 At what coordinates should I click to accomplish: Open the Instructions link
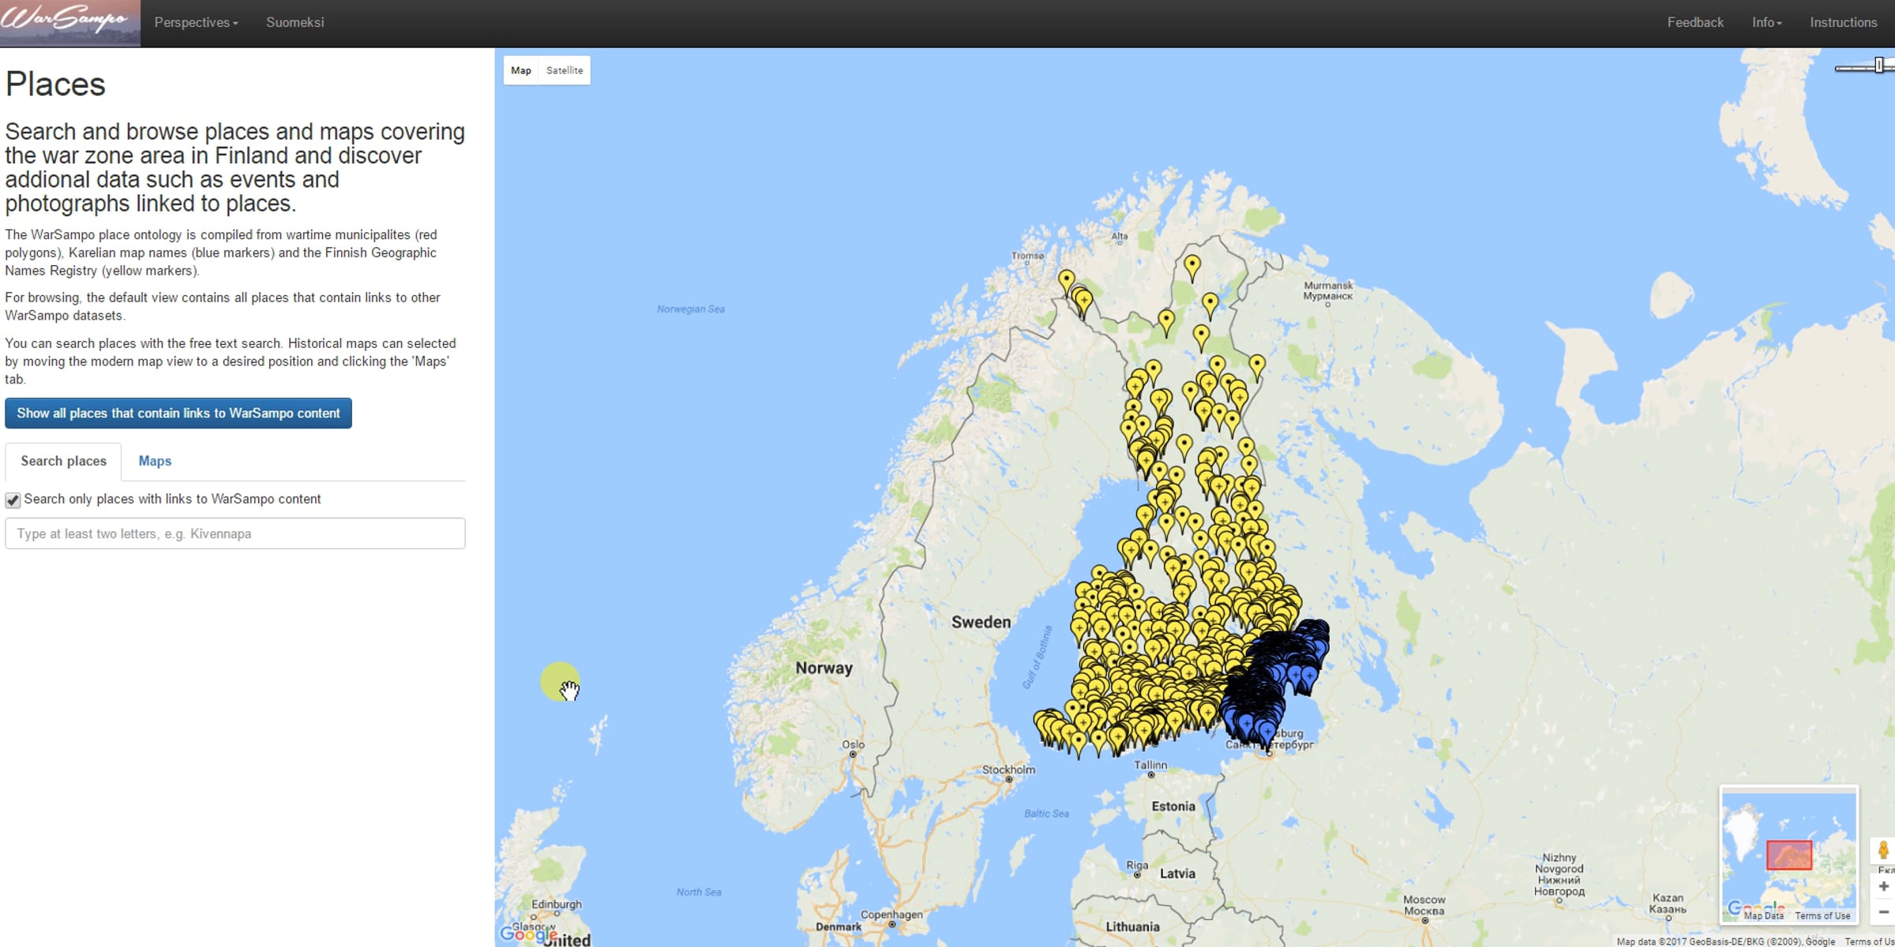[1843, 23]
